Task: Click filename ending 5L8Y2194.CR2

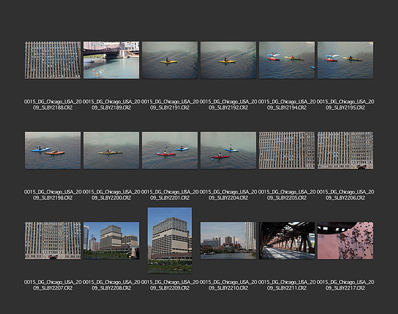Action: (287, 105)
